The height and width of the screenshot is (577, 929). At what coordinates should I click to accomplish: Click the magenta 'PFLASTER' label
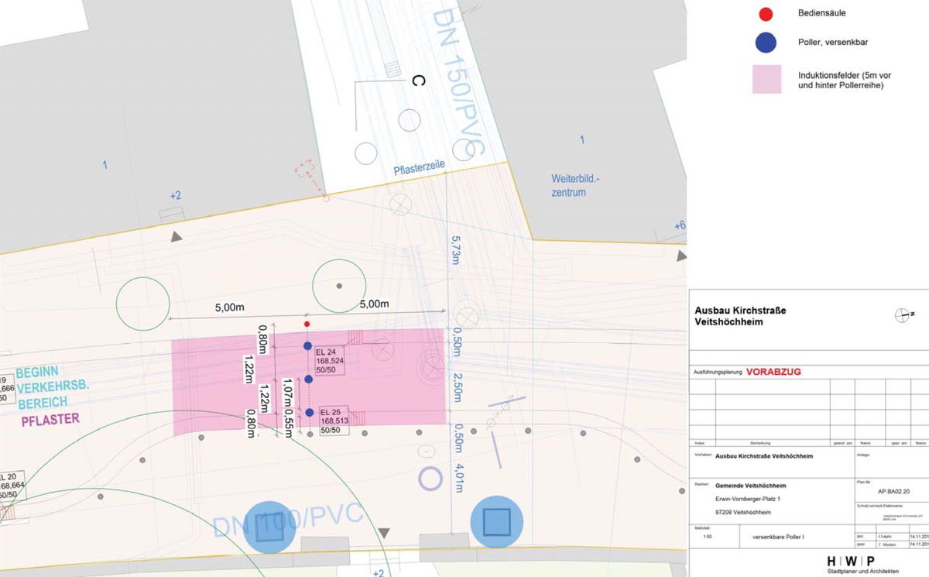[x=52, y=419]
